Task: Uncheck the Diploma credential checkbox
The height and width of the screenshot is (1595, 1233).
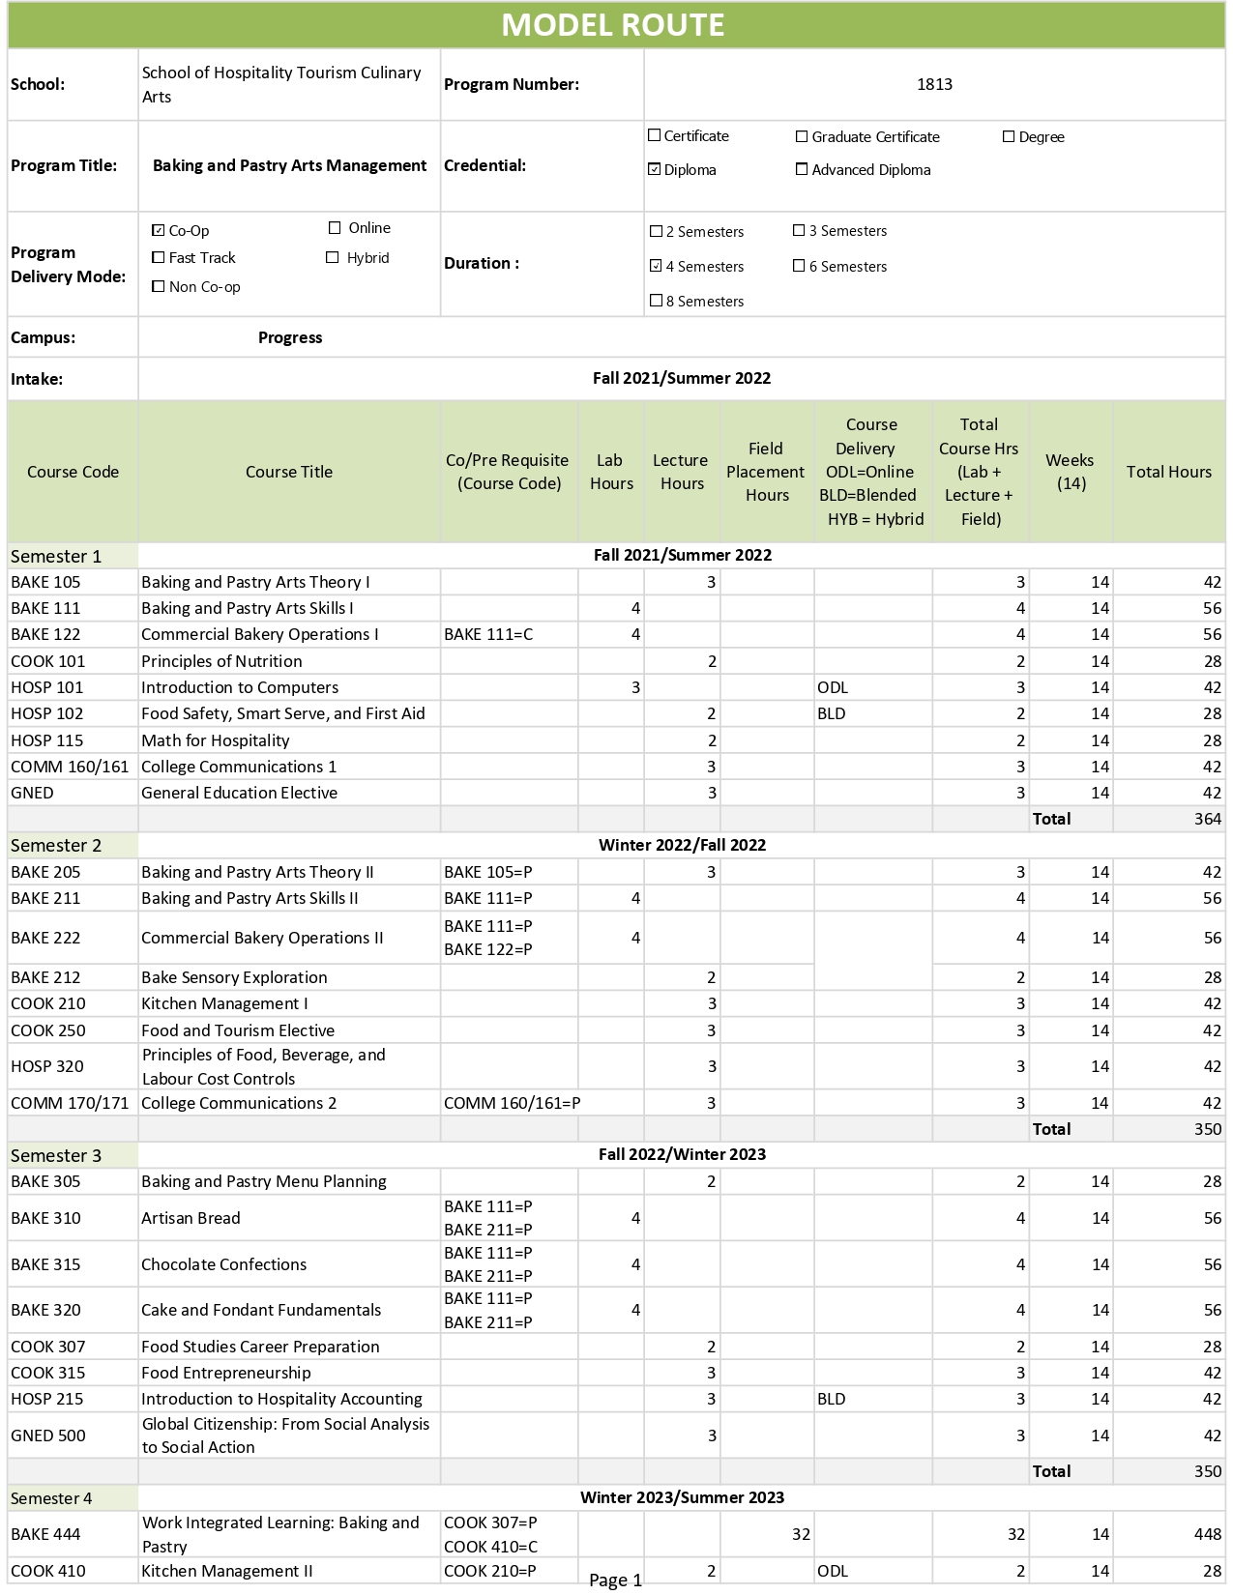Action: click(655, 169)
